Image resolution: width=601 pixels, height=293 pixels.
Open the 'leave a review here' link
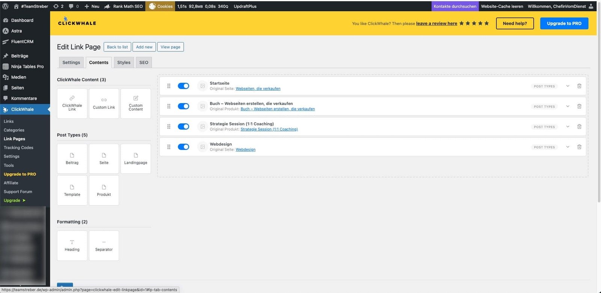pos(436,23)
